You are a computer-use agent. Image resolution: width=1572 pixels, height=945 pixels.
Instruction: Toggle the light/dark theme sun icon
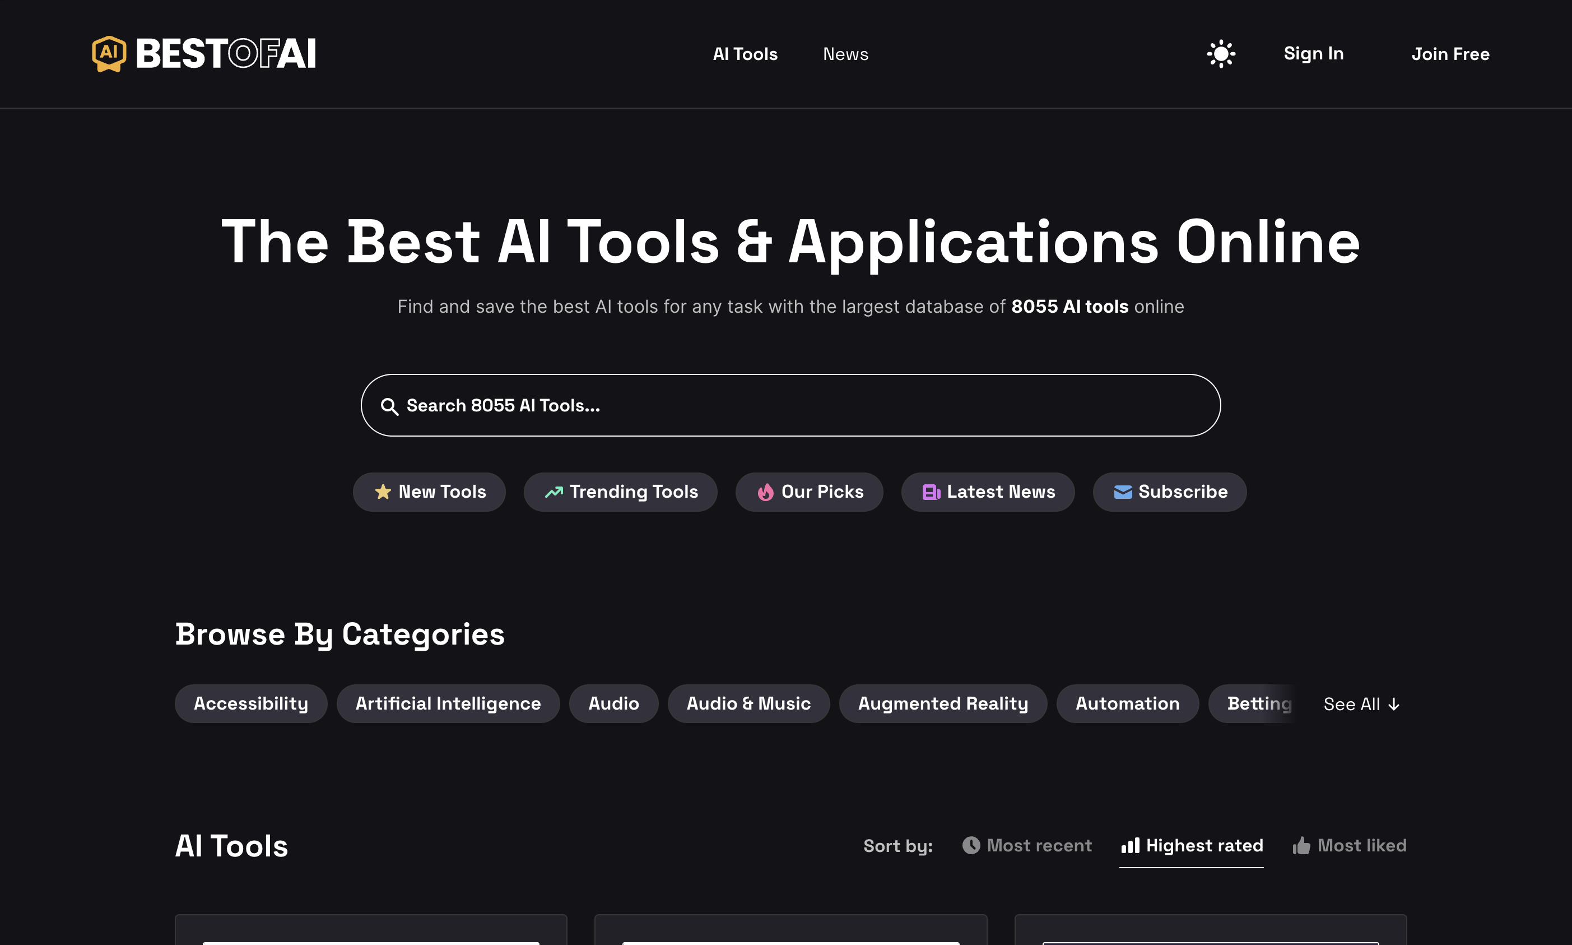1221,53
